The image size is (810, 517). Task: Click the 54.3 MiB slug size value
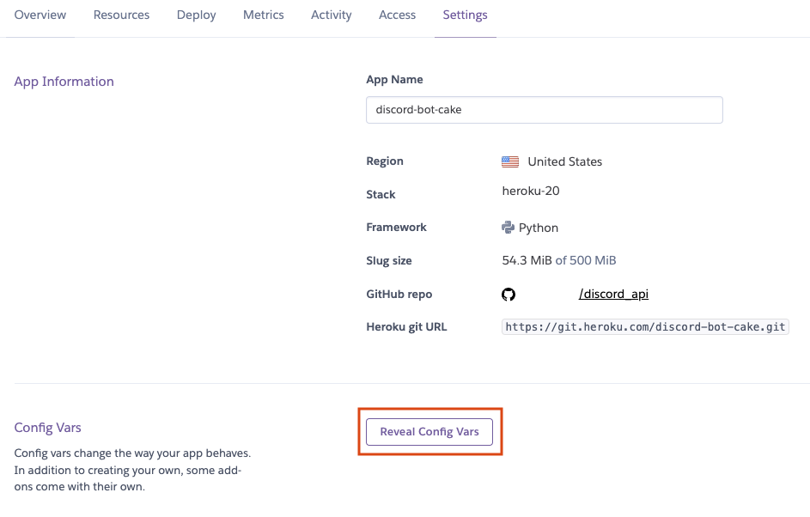point(527,260)
